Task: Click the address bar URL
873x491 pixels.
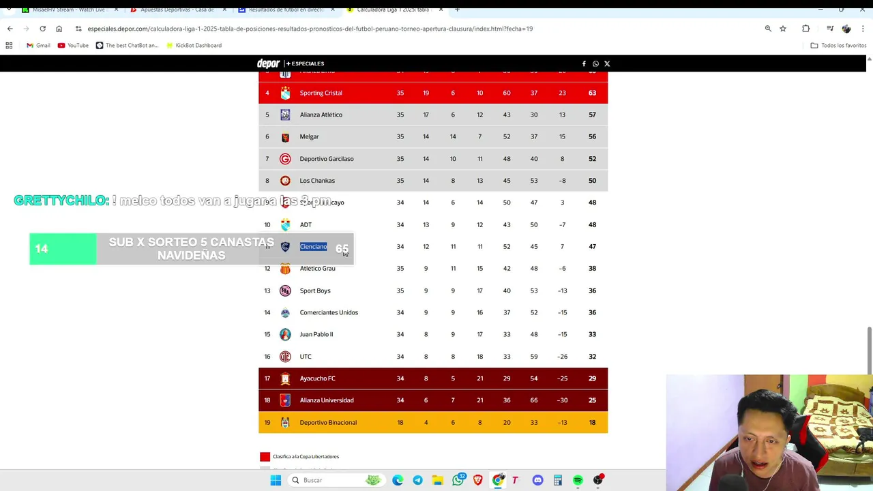Action: click(x=310, y=29)
